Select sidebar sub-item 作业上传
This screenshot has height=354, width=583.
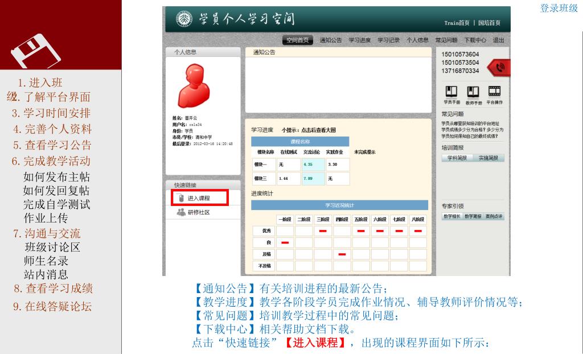[x=46, y=219]
